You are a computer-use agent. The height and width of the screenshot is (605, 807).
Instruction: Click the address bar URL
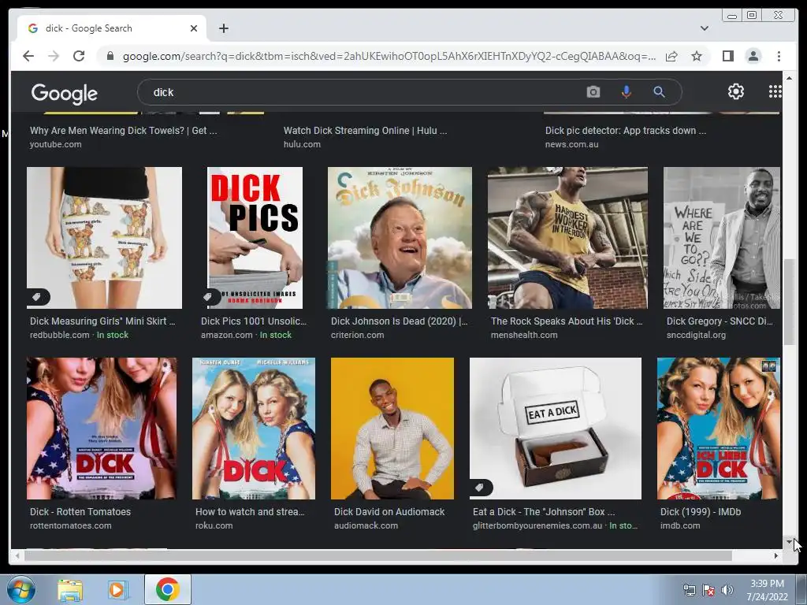pyautogui.click(x=389, y=56)
